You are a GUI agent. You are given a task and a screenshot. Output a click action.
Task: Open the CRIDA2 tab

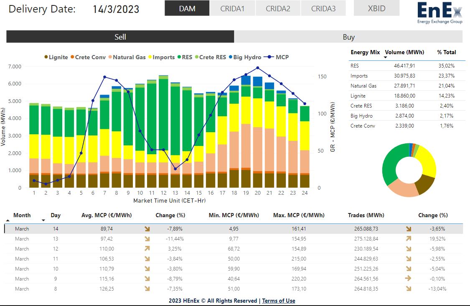[278, 8]
